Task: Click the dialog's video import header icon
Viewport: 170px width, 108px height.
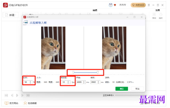Action: click(x=26, y=23)
